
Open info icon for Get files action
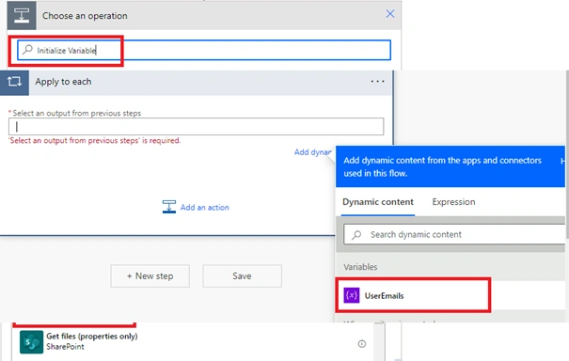[362, 343]
